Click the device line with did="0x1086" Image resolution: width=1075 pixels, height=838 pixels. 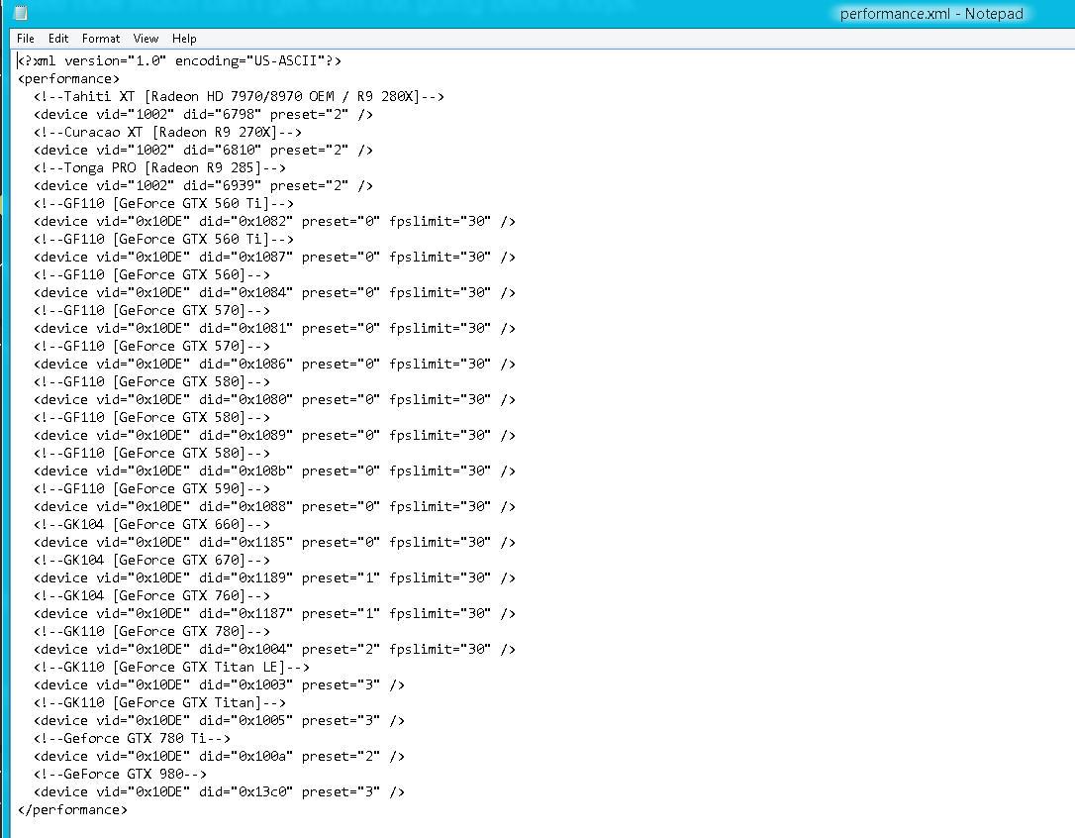(x=274, y=364)
